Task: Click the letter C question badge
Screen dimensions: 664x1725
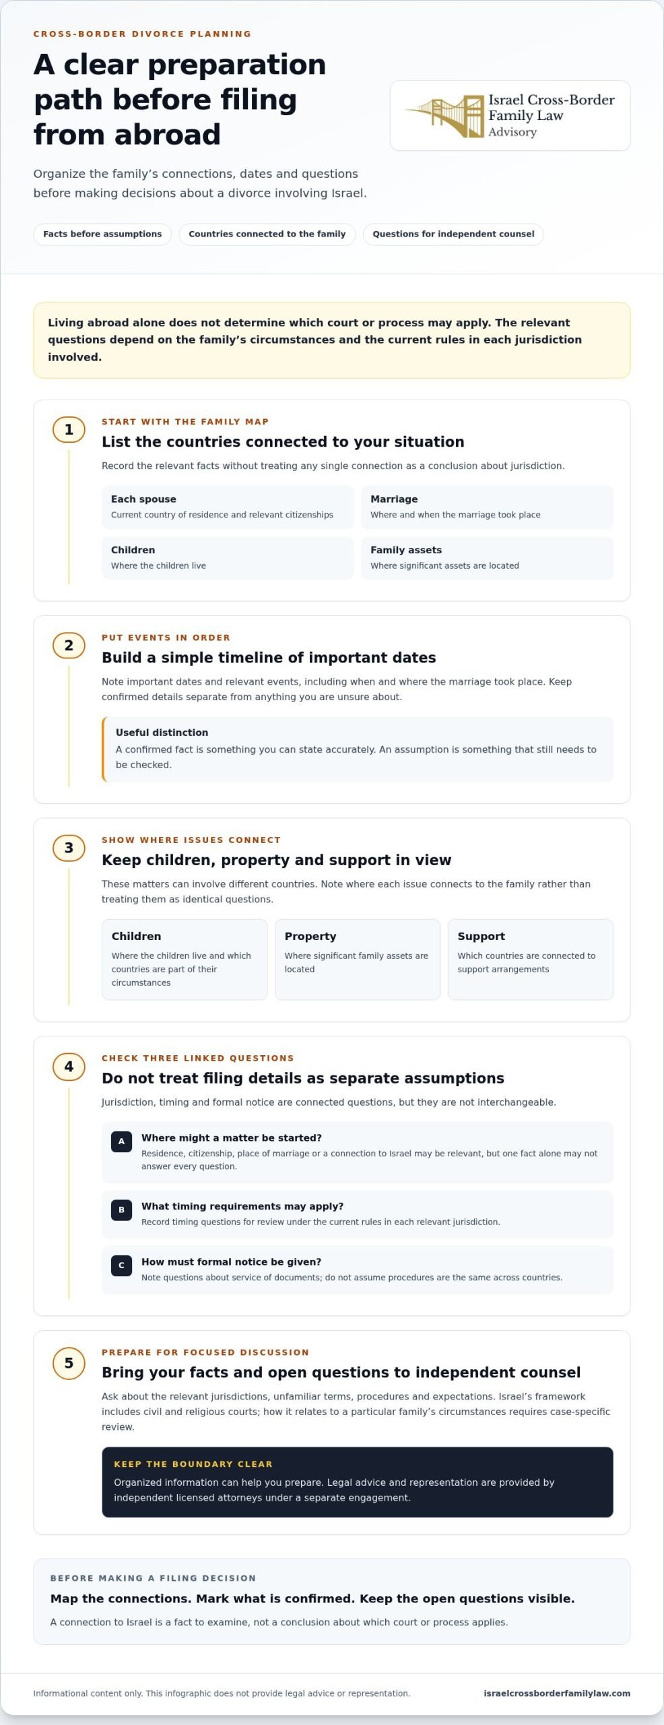Action: coord(121,1265)
